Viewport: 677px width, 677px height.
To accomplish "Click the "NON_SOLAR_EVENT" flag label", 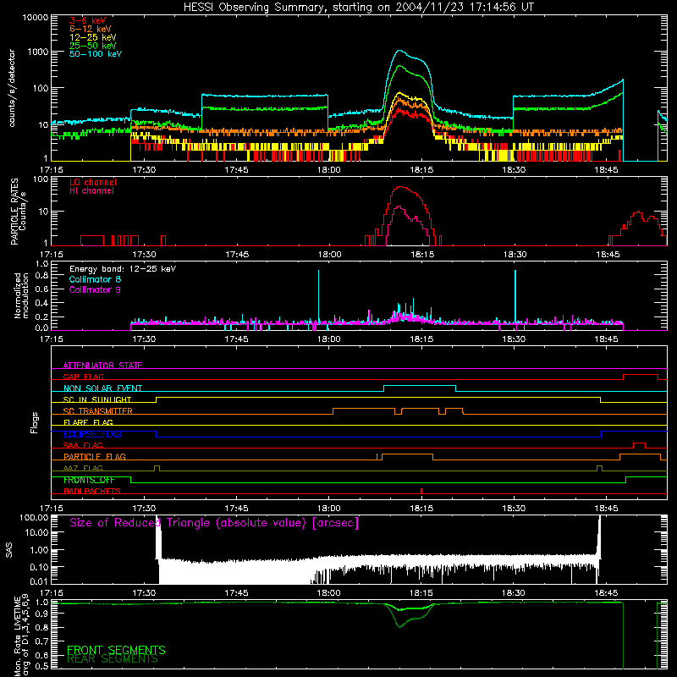I will click(102, 388).
